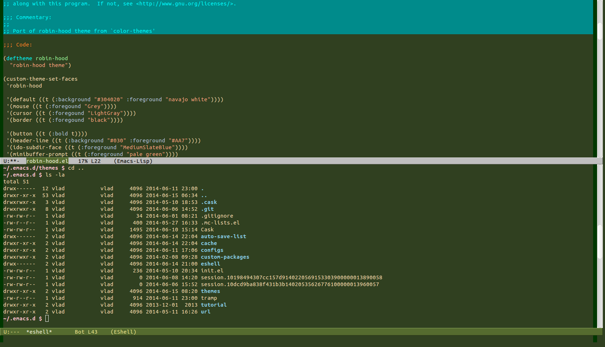The width and height of the screenshot is (605, 347).
Task: Click the eshell window vertical scrollbar
Action: pos(600,246)
